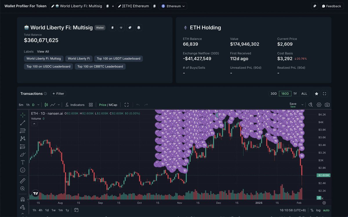Select the ALL time range tab

[x=304, y=94]
